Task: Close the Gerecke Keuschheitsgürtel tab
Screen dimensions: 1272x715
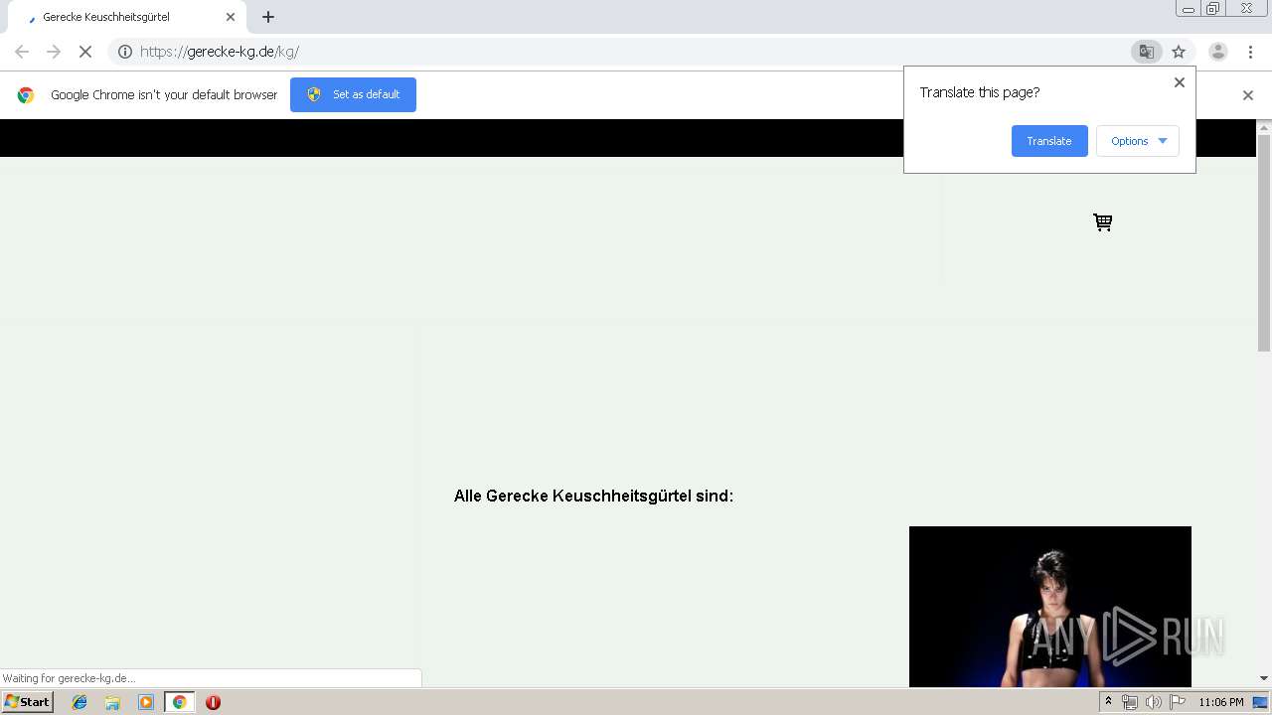Action: point(231,17)
